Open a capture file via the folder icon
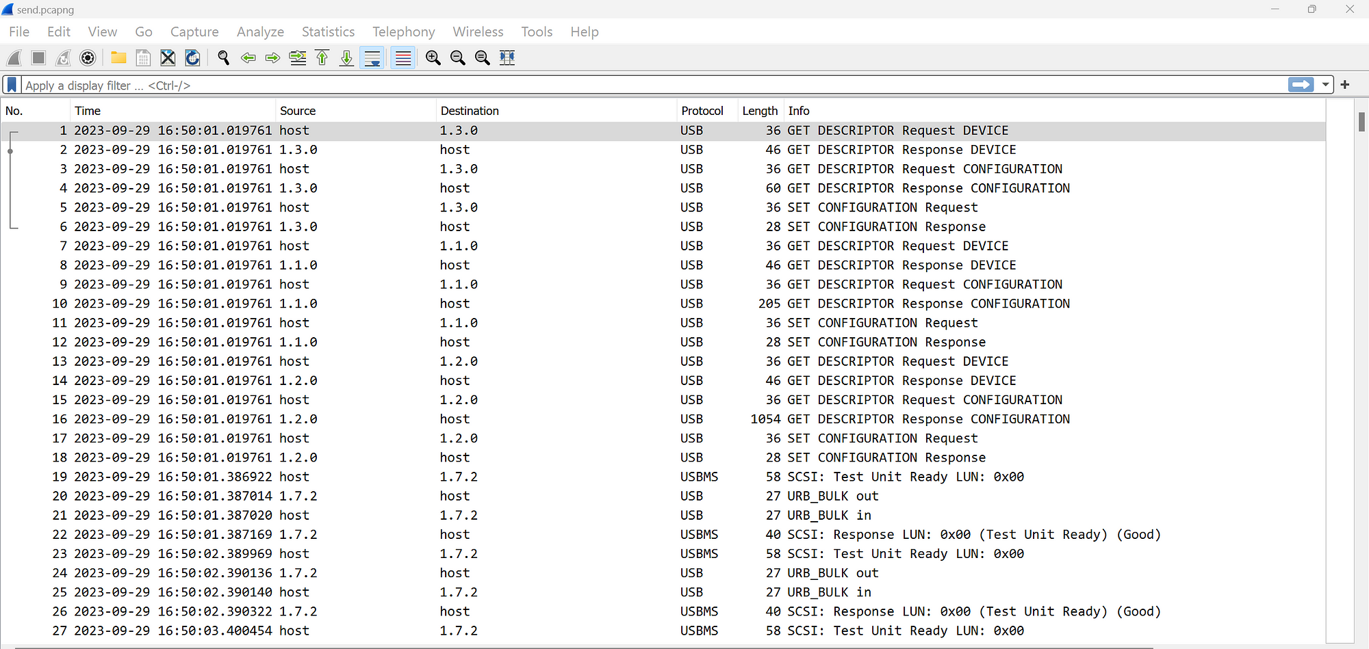 [x=118, y=58]
